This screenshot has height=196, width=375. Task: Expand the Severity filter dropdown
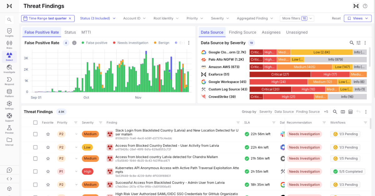click(220, 18)
